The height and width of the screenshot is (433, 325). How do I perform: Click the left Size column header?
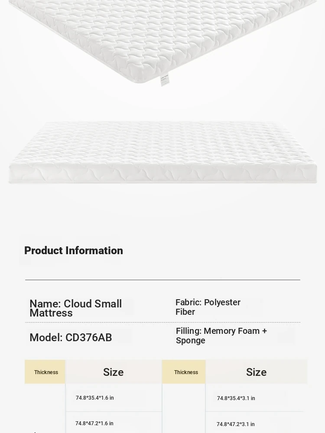pyautogui.click(x=114, y=372)
